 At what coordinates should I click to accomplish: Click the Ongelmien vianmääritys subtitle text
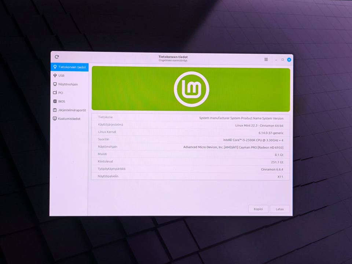tap(173, 60)
